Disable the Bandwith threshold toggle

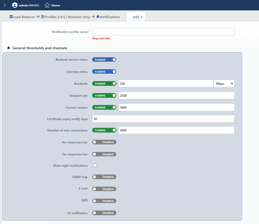104,83
